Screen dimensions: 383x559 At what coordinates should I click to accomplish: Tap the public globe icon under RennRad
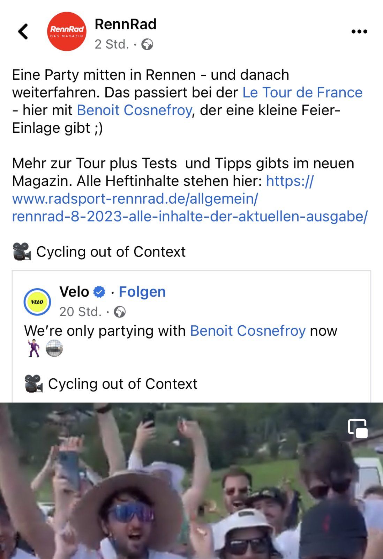pyautogui.click(x=147, y=44)
